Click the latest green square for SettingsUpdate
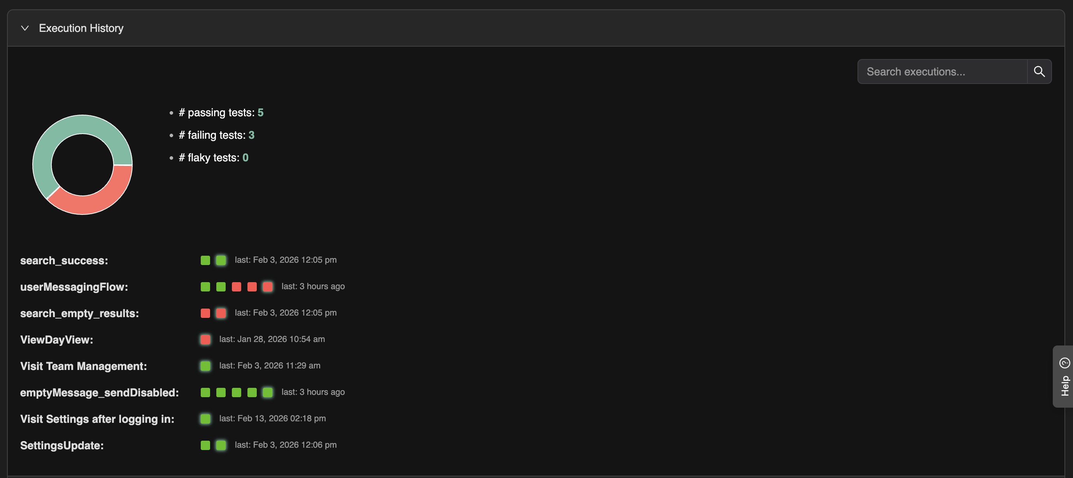The height and width of the screenshot is (478, 1073). [x=221, y=445]
